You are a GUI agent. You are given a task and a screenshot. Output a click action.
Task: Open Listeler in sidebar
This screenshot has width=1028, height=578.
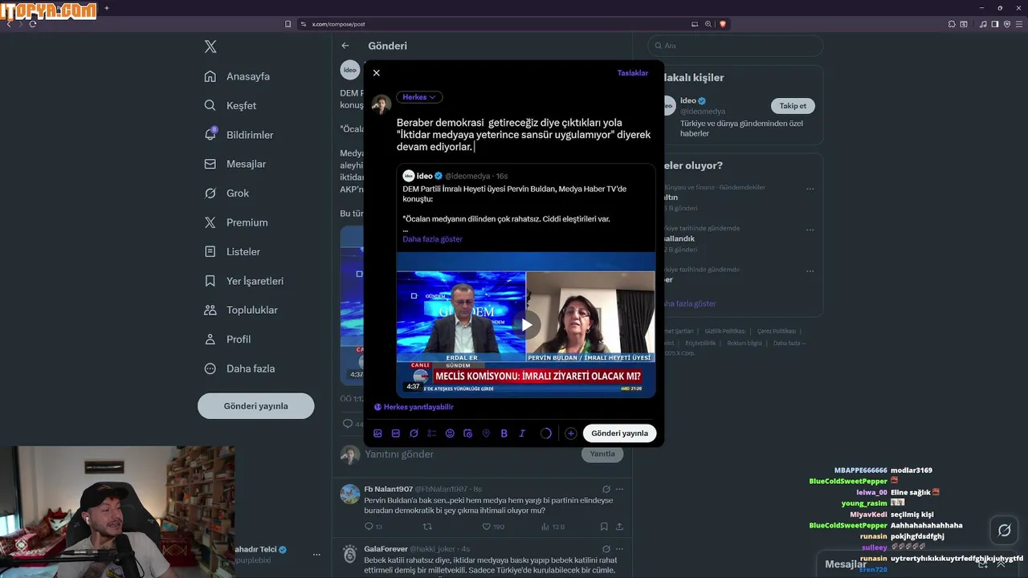[233, 251]
